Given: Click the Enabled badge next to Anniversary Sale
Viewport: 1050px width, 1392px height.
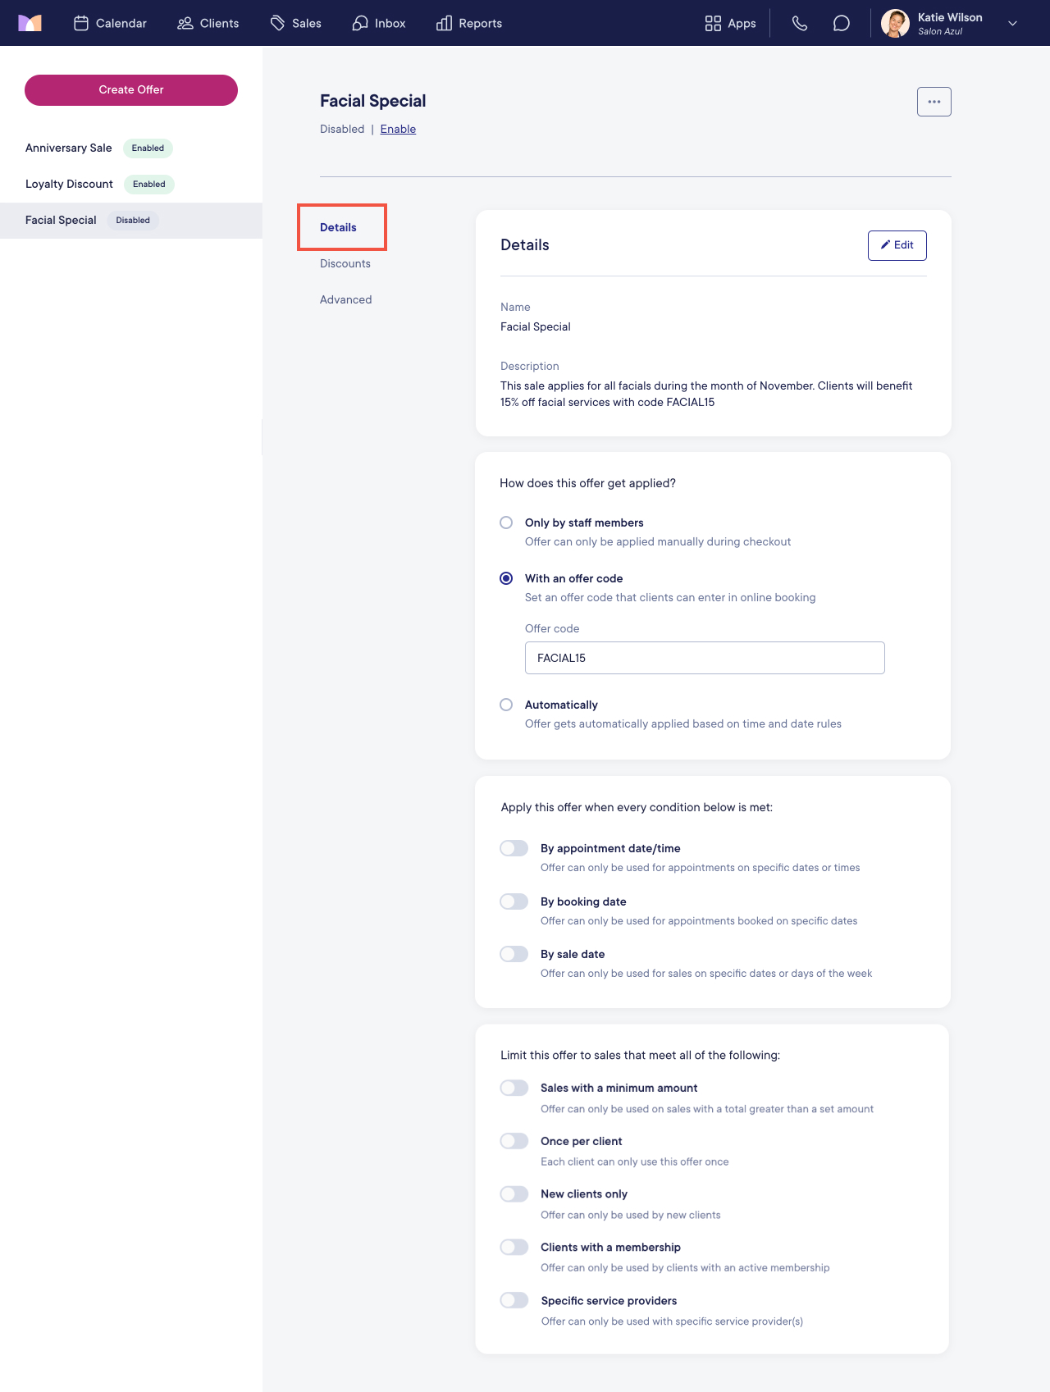Looking at the screenshot, I should pyautogui.click(x=148, y=148).
